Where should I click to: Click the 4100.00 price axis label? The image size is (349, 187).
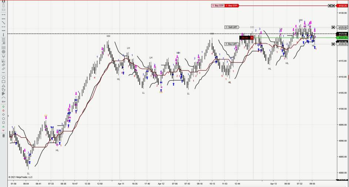(x=343, y=109)
